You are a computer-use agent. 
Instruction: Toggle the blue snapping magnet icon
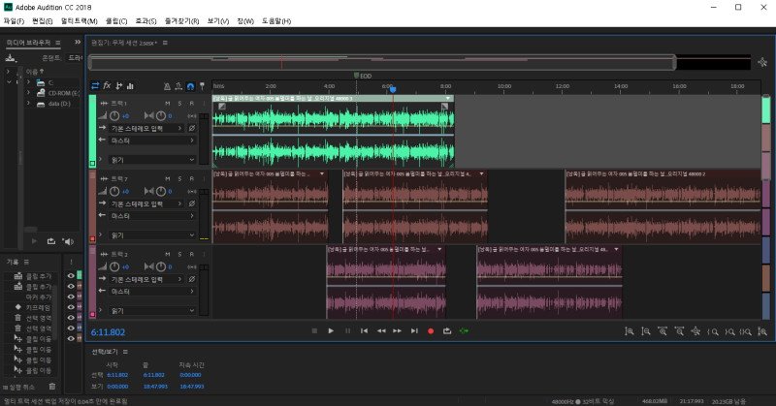[191, 85]
